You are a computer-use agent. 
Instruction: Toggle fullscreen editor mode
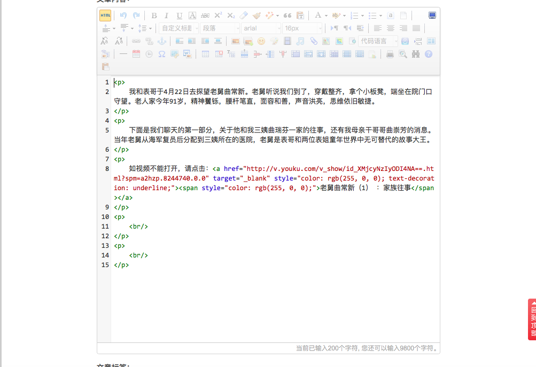(432, 15)
